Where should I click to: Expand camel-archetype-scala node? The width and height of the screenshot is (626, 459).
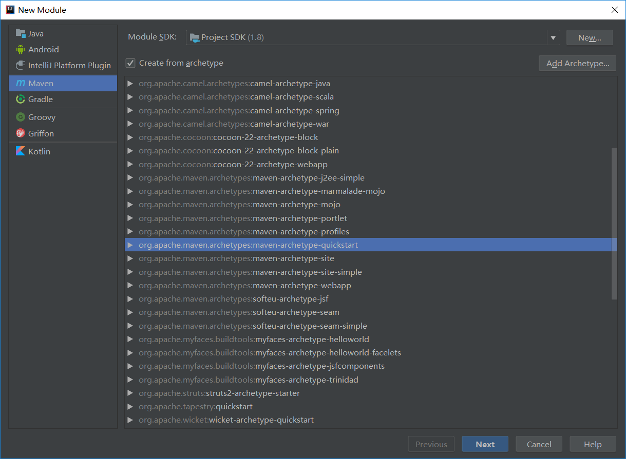[130, 97]
